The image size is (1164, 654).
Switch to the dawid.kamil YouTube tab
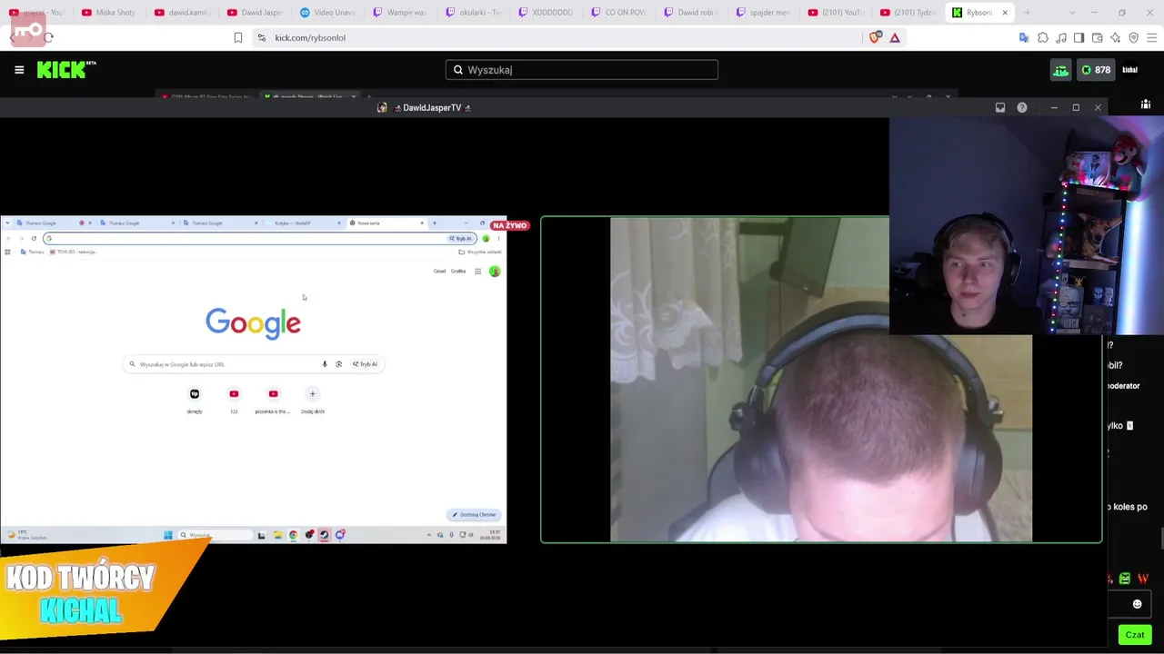(x=182, y=13)
